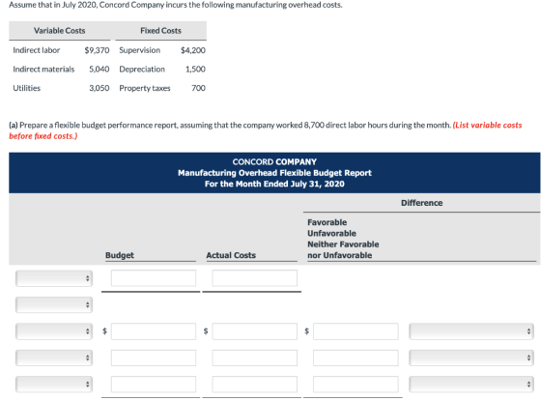
Task: Click the CONCORD COMPANY report title
Action: (x=274, y=162)
